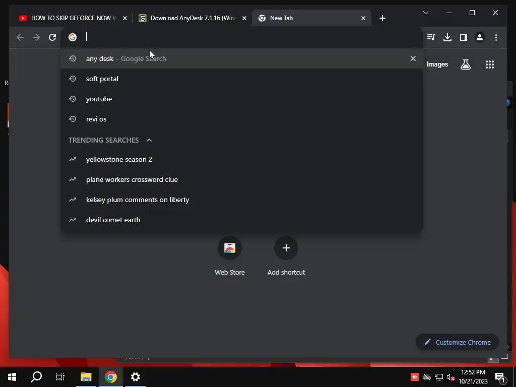Select the 'soft portal' history suggestion

pyautogui.click(x=242, y=79)
